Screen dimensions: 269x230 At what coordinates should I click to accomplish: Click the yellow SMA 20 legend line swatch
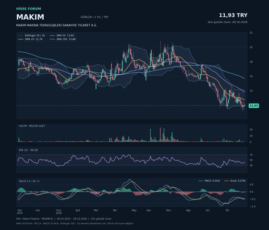[21, 39]
